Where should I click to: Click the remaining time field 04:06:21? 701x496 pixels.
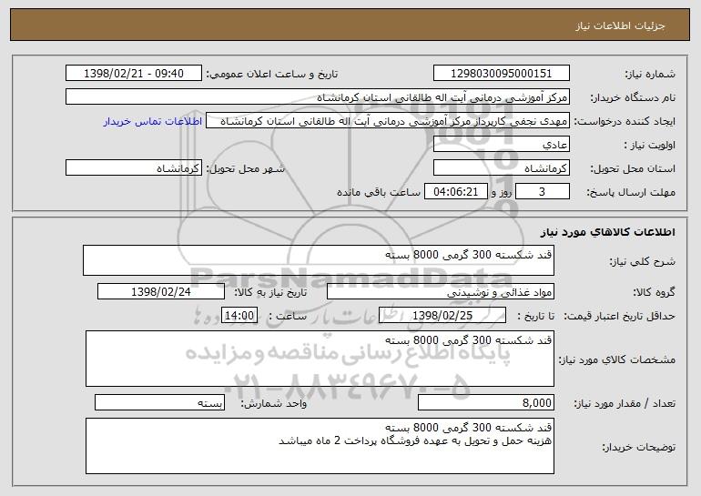[x=455, y=192]
